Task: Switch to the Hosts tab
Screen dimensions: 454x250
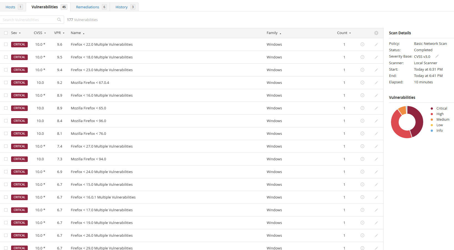Action: click(x=13, y=7)
